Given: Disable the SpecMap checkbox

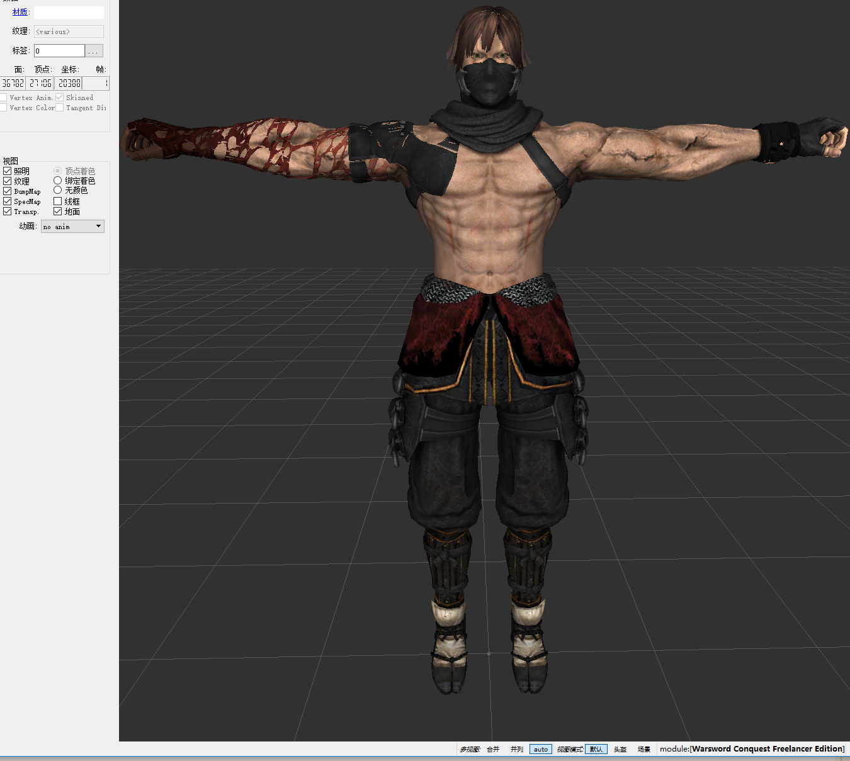Looking at the screenshot, I should pos(8,201).
